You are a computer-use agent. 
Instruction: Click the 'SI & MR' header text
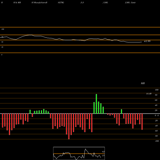[x=17, y=3]
